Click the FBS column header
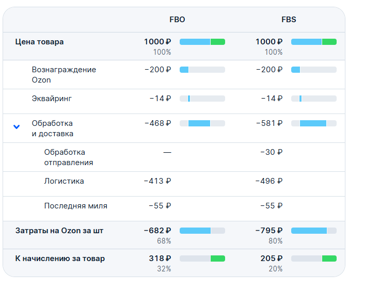The height and width of the screenshot is (291, 380). coord(289,20)
